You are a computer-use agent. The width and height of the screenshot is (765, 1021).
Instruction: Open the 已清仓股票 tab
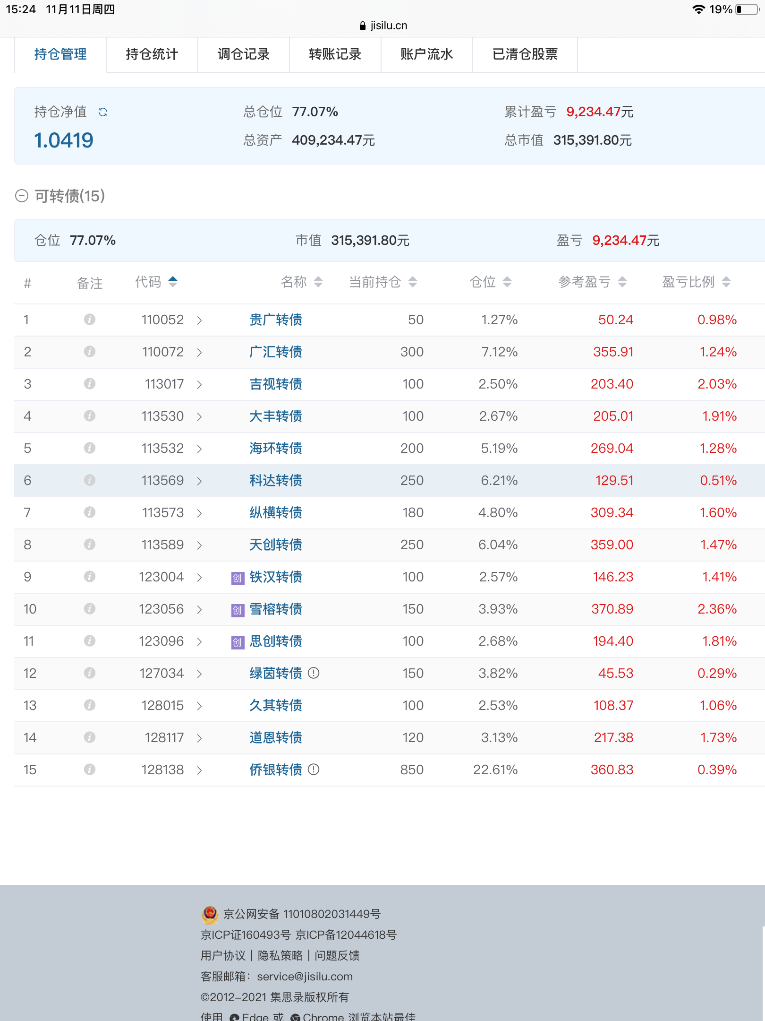pyautogui.click(x=525, y=54)
